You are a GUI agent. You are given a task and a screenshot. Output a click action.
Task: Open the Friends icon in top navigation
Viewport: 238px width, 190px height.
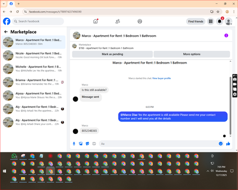coord(118,21)
